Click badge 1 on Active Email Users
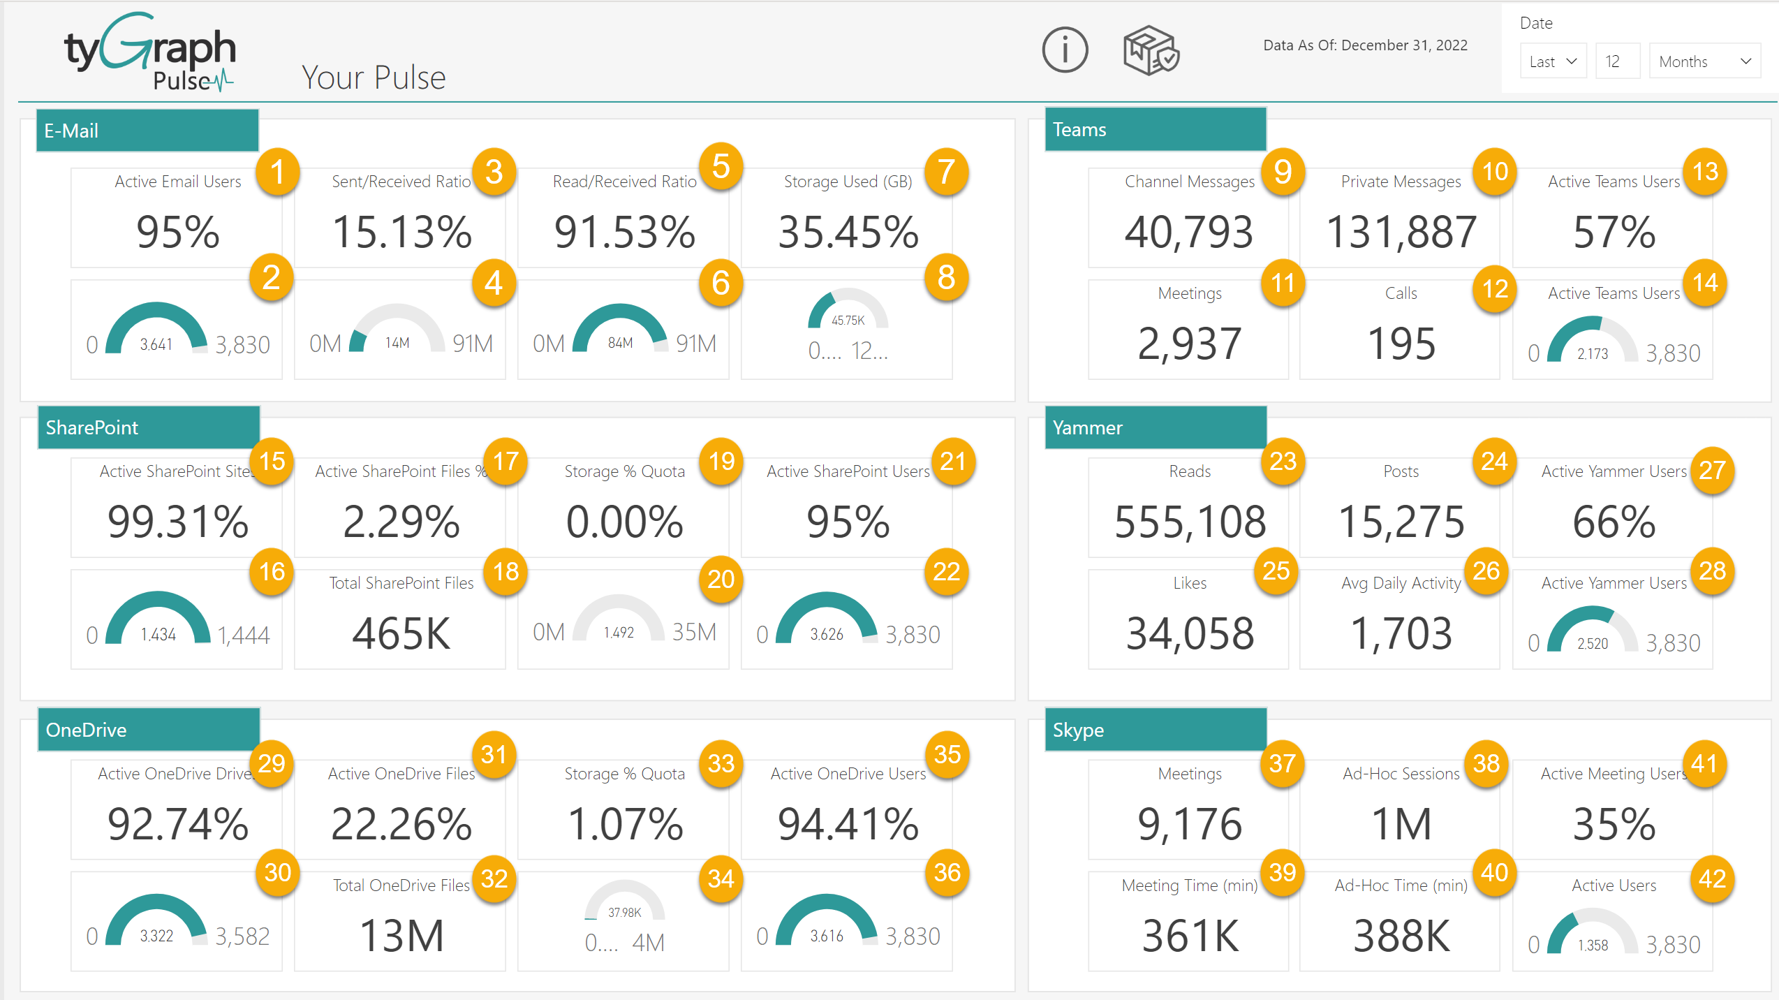The width and height of the screenshot is (1779, 1000). coord(277,172)
